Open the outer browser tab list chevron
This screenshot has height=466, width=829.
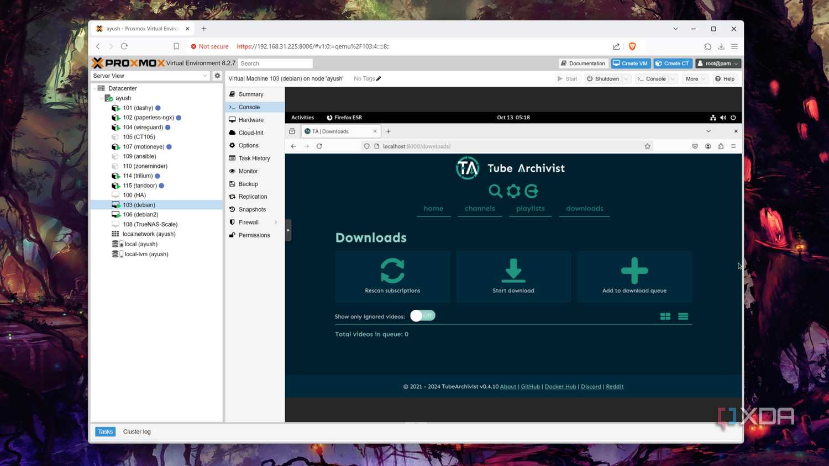(x=675, y=29)
